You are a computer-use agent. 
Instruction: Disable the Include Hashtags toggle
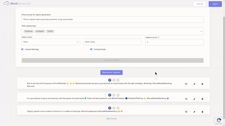tap(23, 49)
